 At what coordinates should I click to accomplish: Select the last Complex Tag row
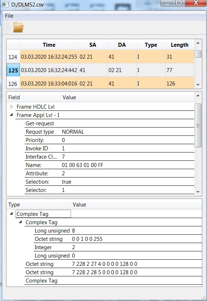[x=113, y=281]
